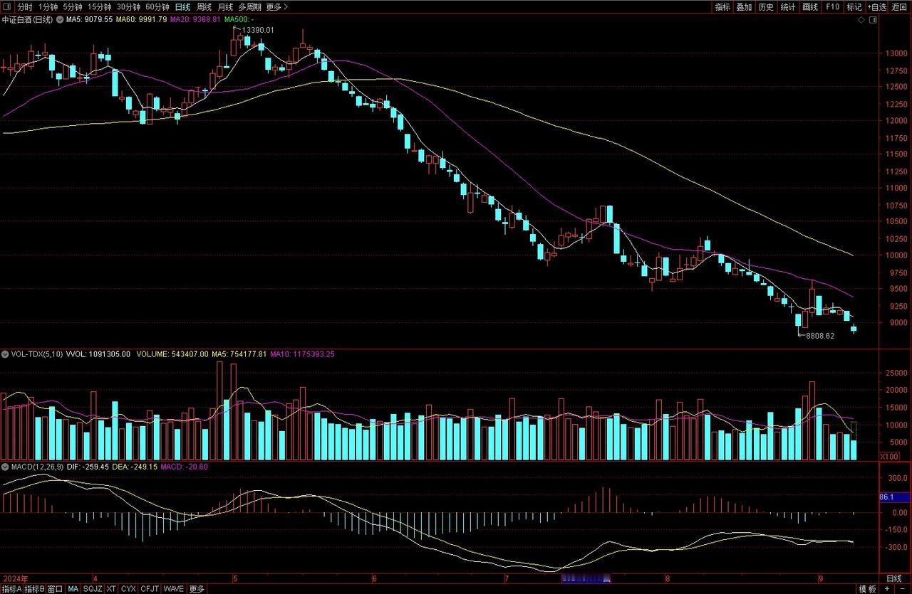This screenshot has height=594, width=912.
Task: Click the X100 volume scale label
Action: coord(889,456)
